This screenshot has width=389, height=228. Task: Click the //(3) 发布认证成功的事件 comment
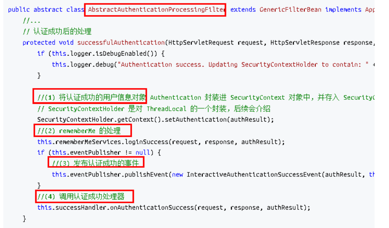click(x=95, y=163)
